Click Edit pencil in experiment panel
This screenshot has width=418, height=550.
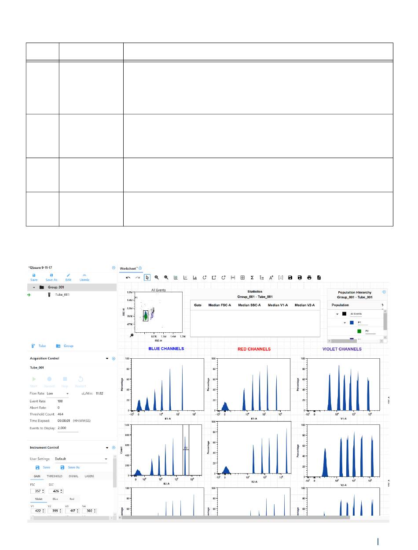[68, 277]
